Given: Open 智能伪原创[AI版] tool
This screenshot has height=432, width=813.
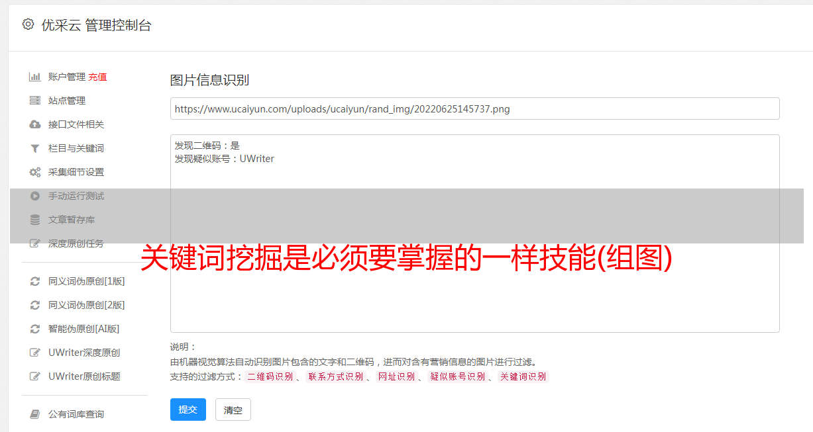Looking at the screenshot, I should click(84, 329).
